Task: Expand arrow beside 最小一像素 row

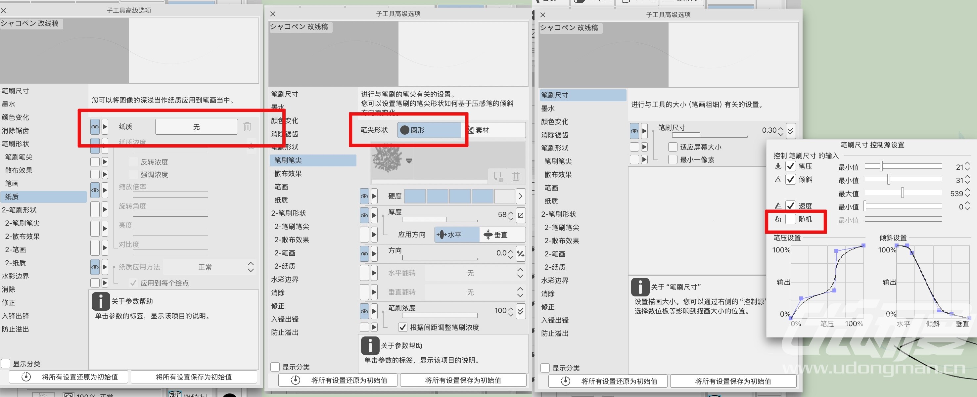Action: coord(644,159)
